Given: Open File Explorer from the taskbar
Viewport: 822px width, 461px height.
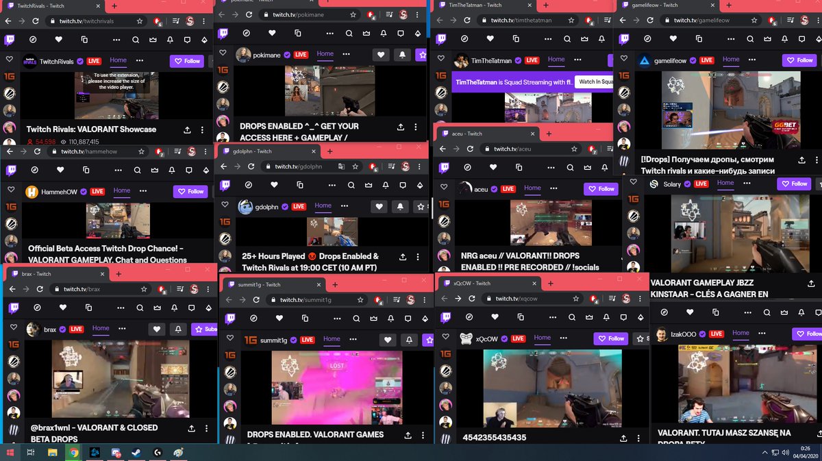Looking at the screenshot, I should coord(52,452).
